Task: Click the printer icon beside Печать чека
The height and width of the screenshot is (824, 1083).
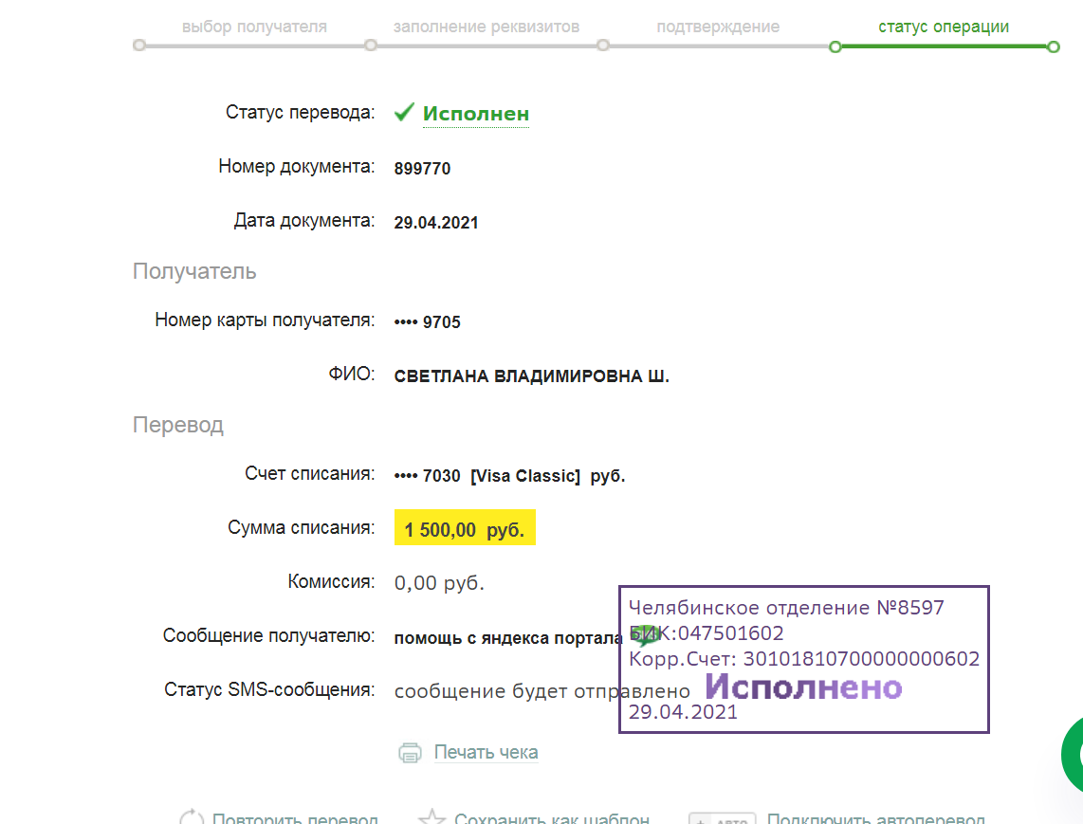Action: click(410, 752)
